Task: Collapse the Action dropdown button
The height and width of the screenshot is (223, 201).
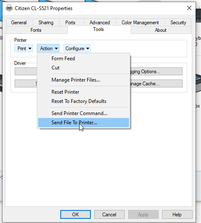Action: (x=48, y=49)
